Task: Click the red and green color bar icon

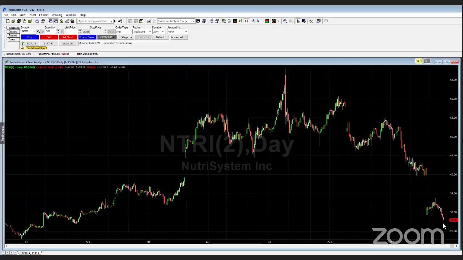Action: point(267,21)
